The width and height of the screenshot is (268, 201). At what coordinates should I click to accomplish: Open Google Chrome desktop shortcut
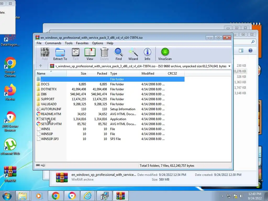(10, 67)
